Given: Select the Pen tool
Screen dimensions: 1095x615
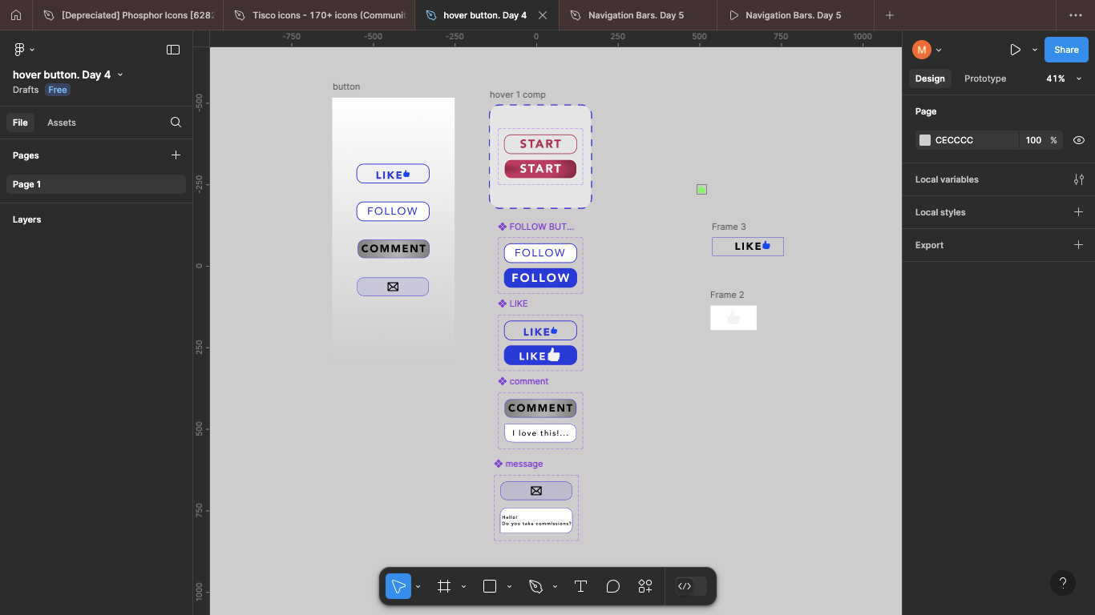Looking at the screenshot, I should tap(536, 586).
